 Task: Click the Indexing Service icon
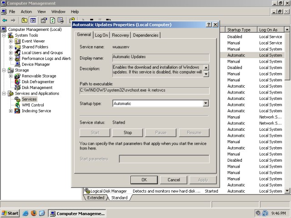coord(17,111)
